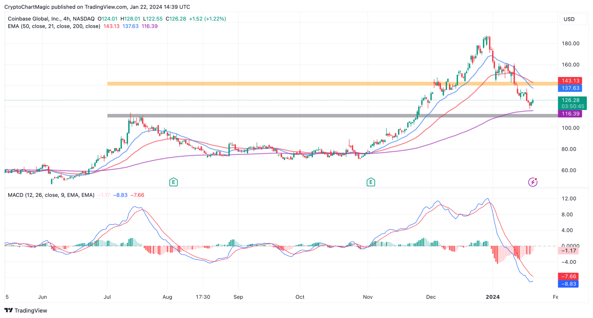Viewport: 593px width, 318px height.
Task: Click the purple lightning flash icon
Action: [x=532, y=182]
